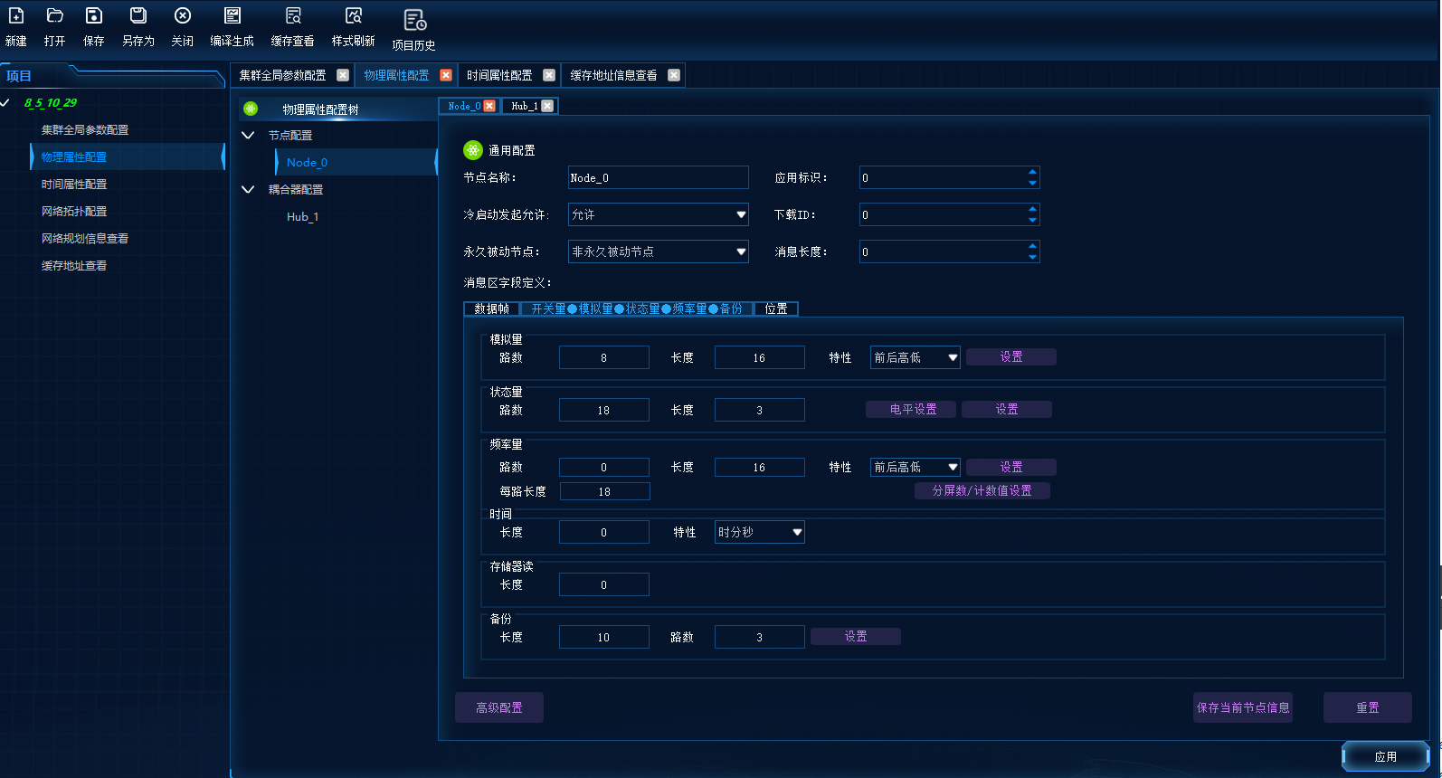Screen dimensions: 1442x778
Task: Open the 缓存查看 cache viewer icon
Action: 293,16
